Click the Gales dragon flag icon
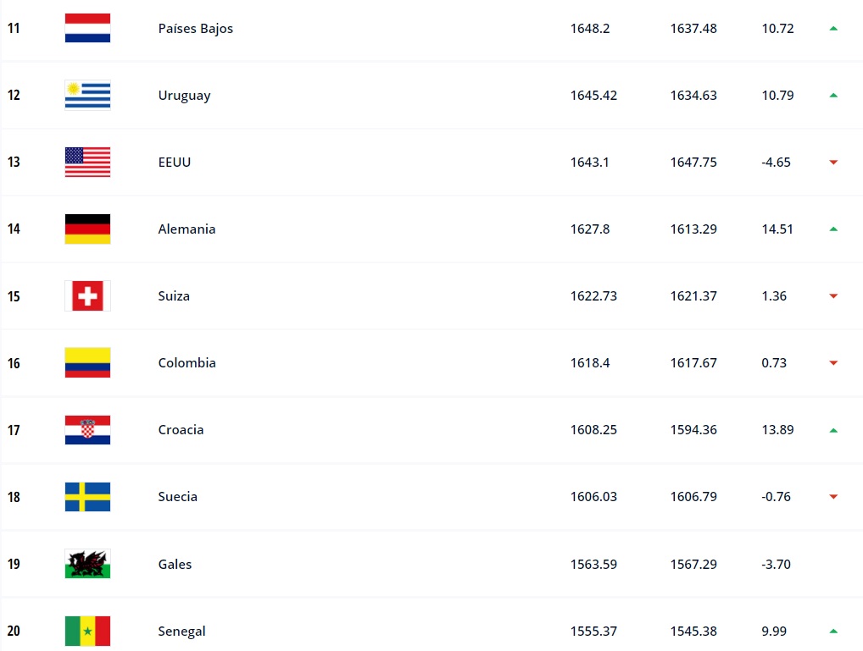 click(87, 564)
